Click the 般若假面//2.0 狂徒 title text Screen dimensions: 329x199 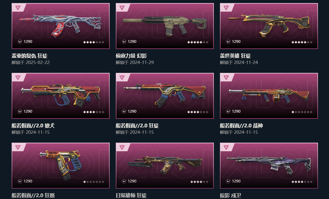137,126
